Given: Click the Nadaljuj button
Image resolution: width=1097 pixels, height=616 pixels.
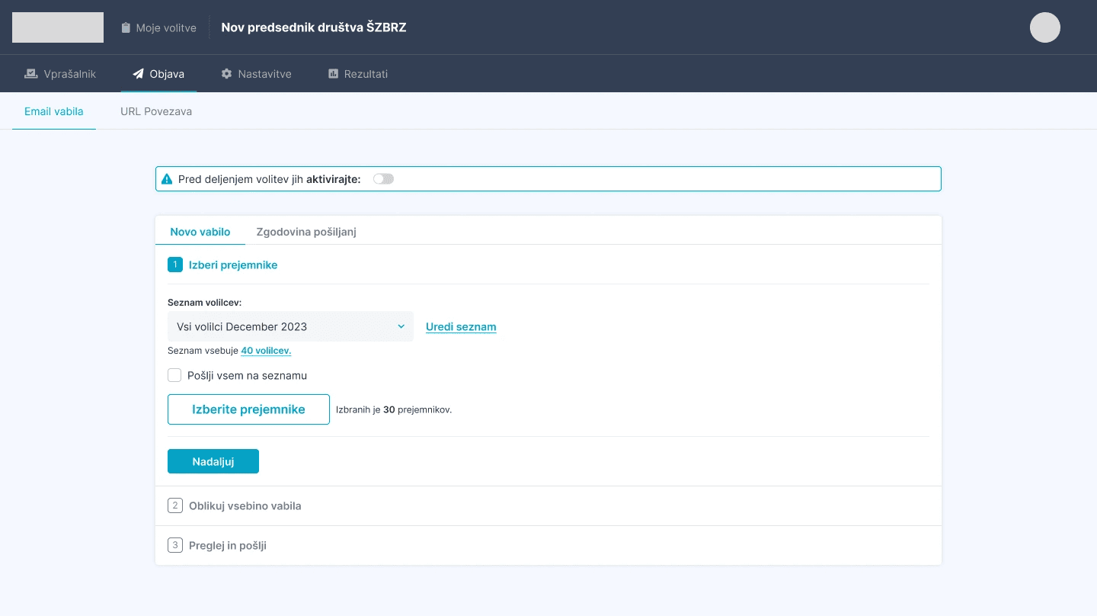Looking at the screenshot, I should [x=213, y=461].
